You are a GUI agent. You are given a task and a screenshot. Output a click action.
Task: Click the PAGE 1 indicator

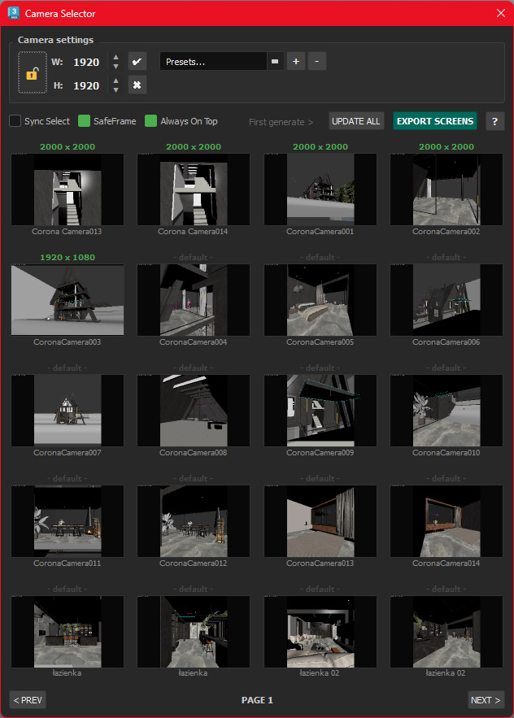(x=257, y=699)
